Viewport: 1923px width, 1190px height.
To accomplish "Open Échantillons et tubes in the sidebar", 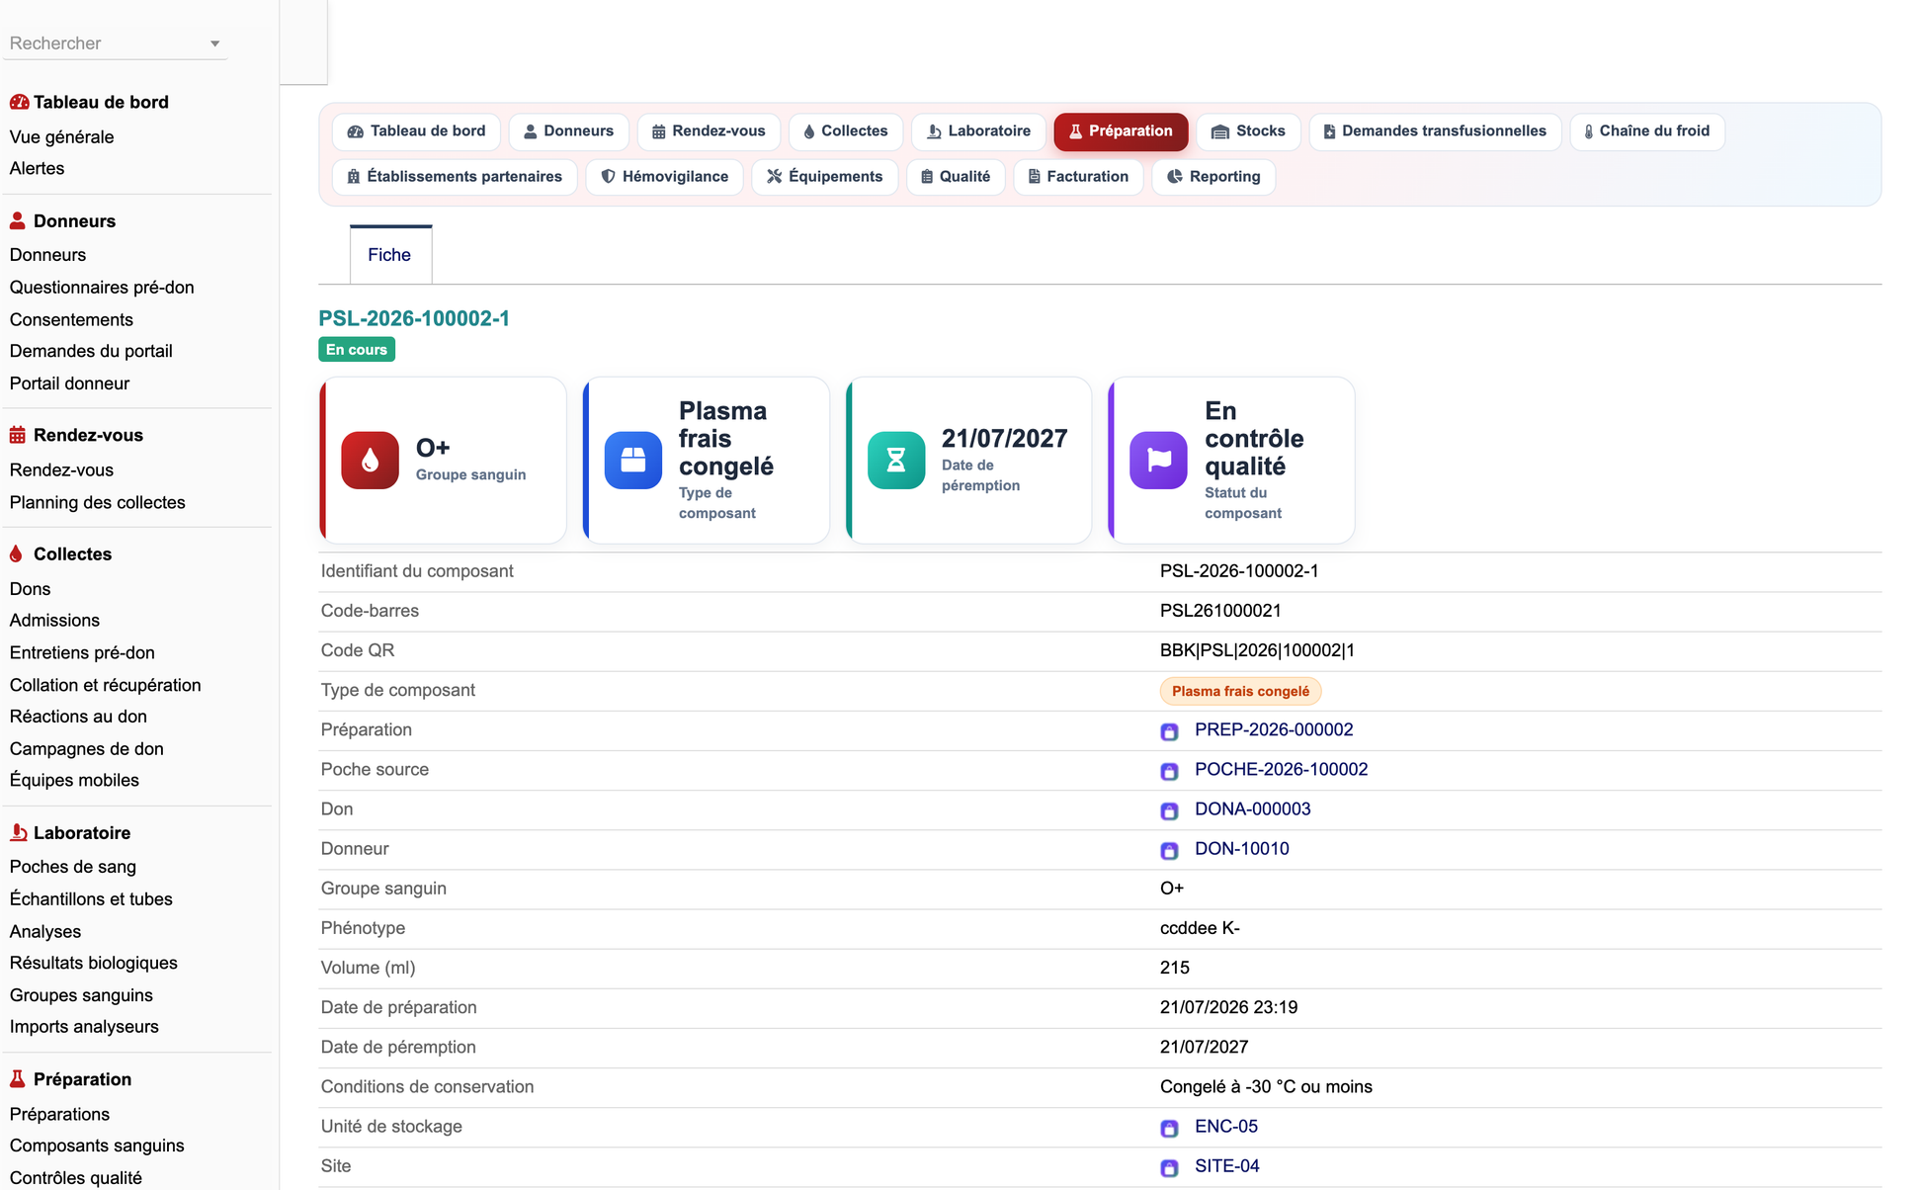I will (x=91, y=899).
